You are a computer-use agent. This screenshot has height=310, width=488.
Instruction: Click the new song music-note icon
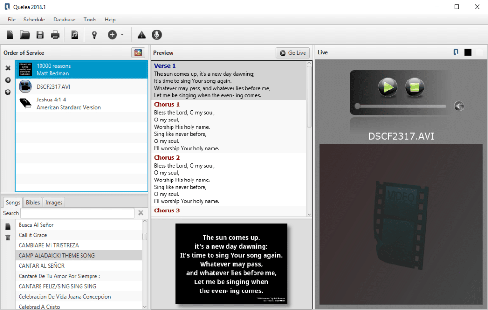point(74,35)
